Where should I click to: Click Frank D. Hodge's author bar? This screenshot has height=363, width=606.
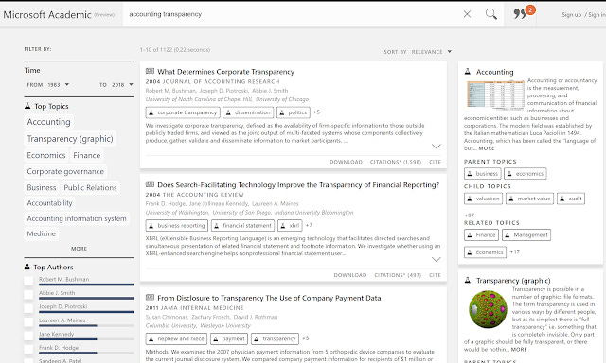coord(86,353)
